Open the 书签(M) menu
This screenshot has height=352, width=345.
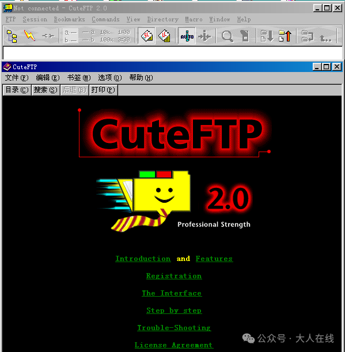tap(79, 78)
